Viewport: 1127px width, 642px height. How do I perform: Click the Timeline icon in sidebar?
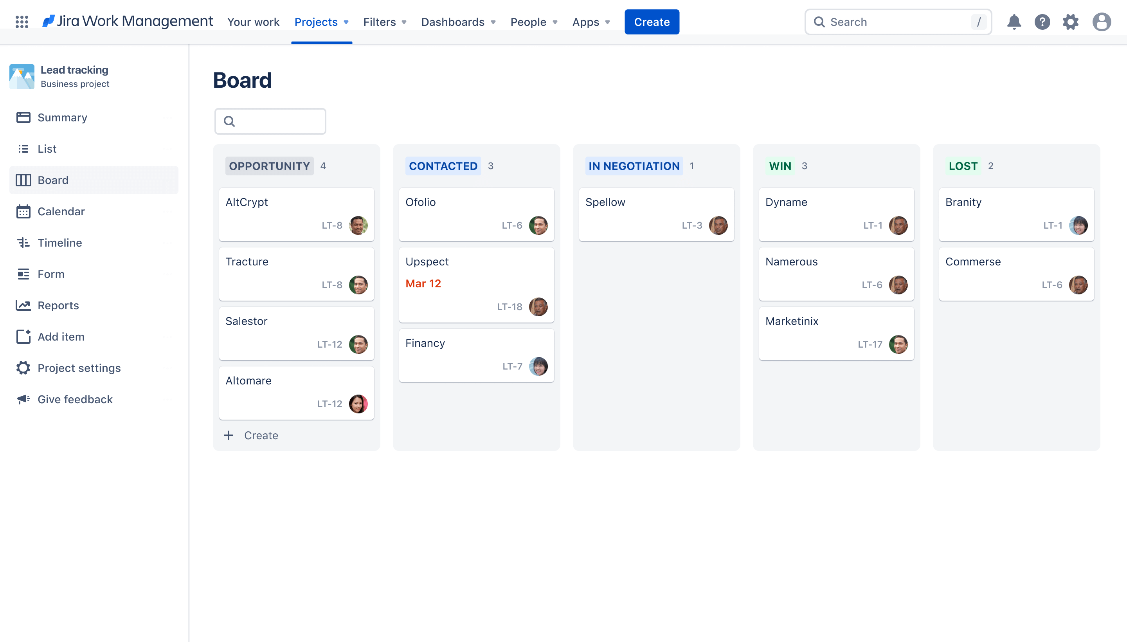(23, 242)
